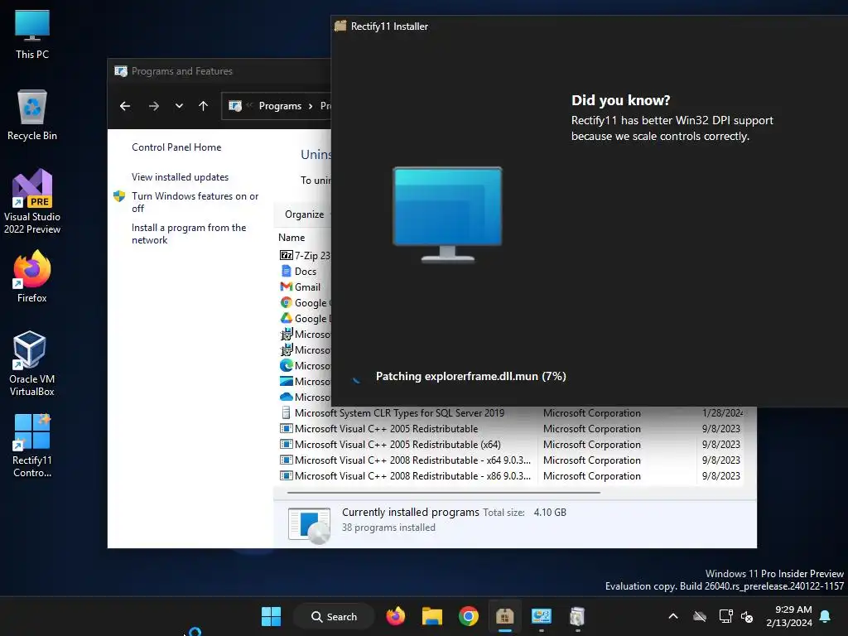Click the address bar control panel icon
848x636 pixels.
[234, 106]
